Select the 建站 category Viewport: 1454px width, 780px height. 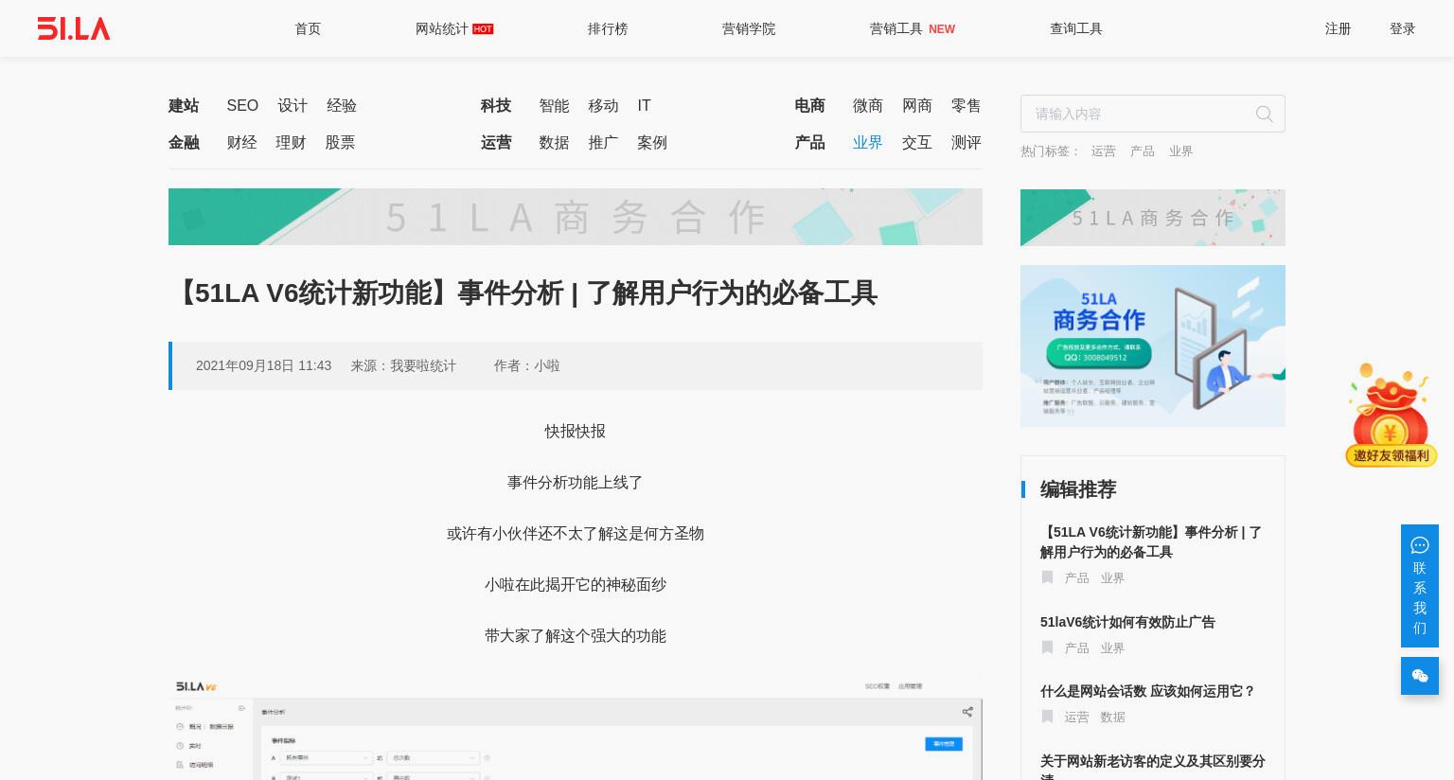click(184, 105)
